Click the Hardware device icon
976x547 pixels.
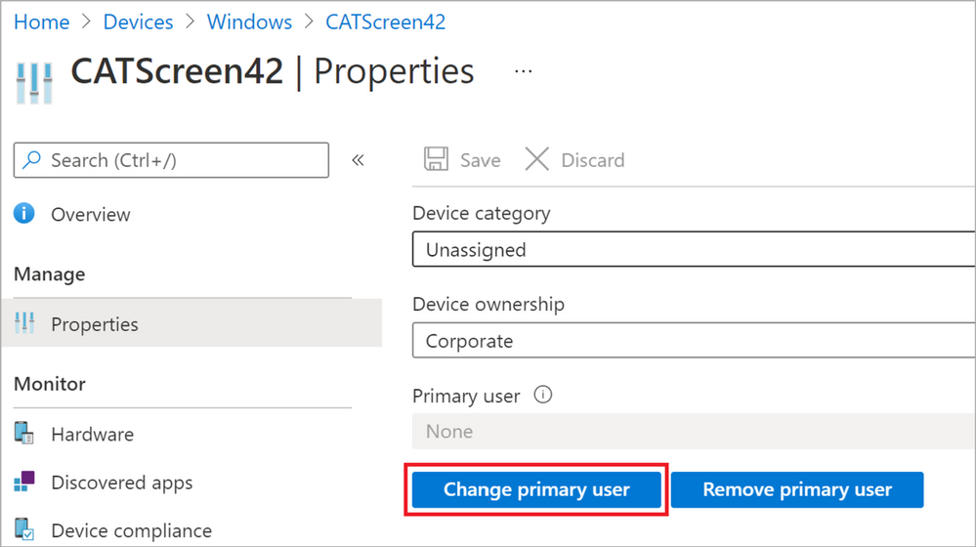pyautogui.click(x=23, y=433)
